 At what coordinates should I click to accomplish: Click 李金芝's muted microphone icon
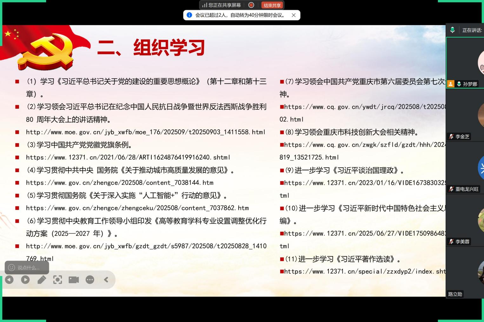pyautogui.click(x=451, y=137)
